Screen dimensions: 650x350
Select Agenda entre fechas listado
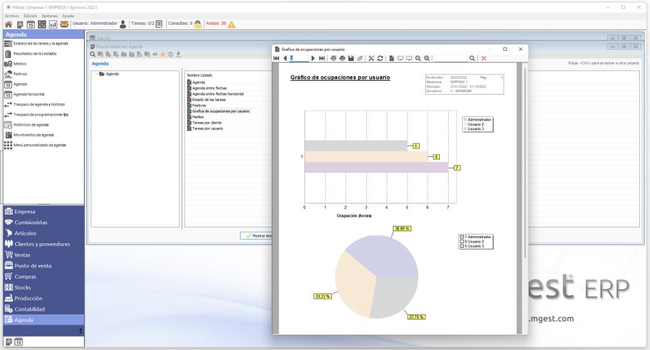click(x=209, y=88)
